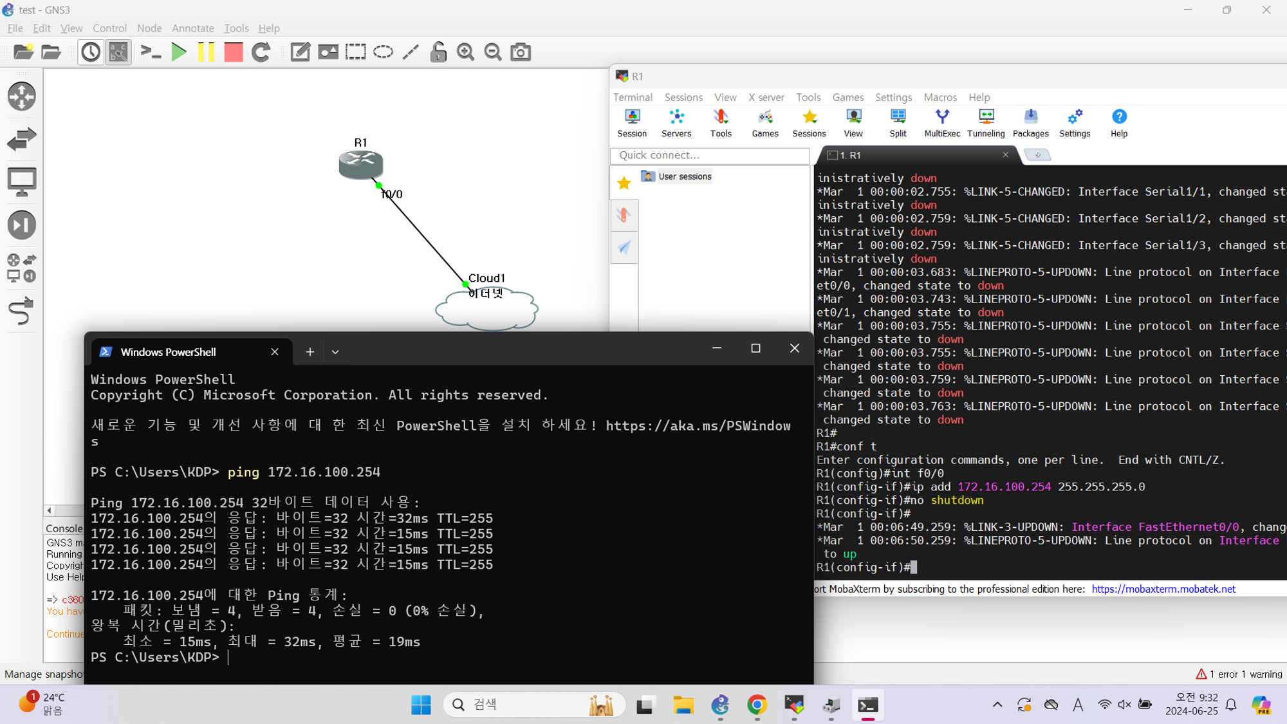The width and height of the screenshot is (1287, 724).
Task: Open the Macros menu in MobaXterm
Action: pos(940,97)
